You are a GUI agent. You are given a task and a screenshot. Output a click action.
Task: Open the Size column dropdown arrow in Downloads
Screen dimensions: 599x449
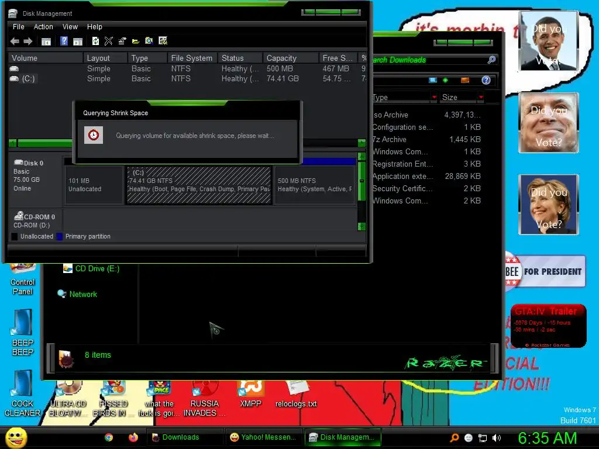(481, 98)
